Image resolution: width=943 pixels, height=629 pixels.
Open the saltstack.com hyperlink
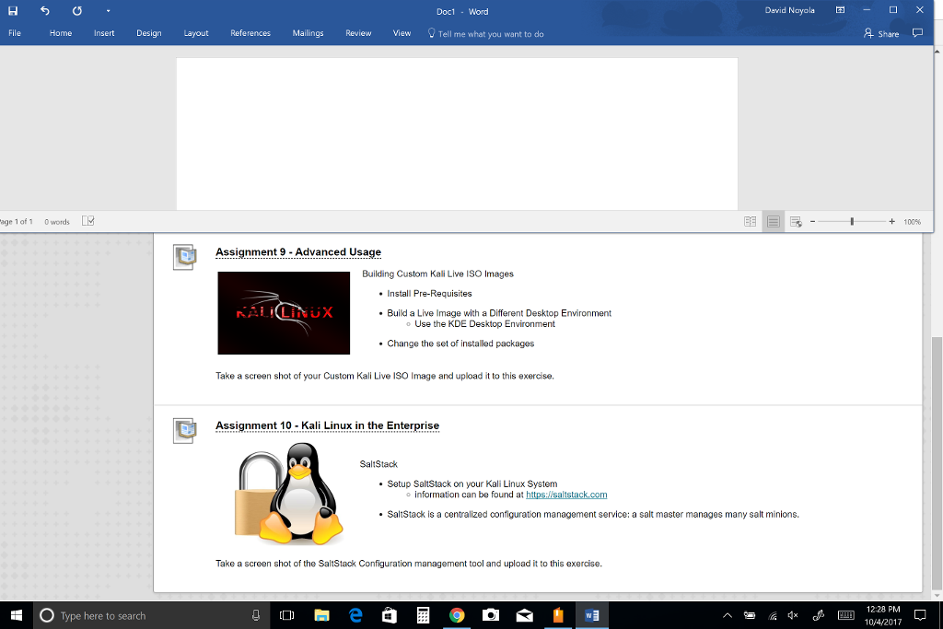click(x=566, y=495)
